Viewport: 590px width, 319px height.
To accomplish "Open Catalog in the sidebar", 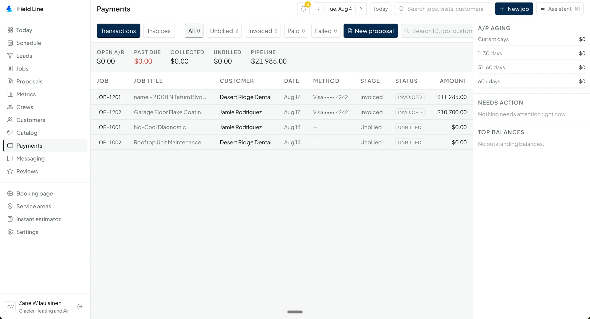I will [x=45, y=133].
